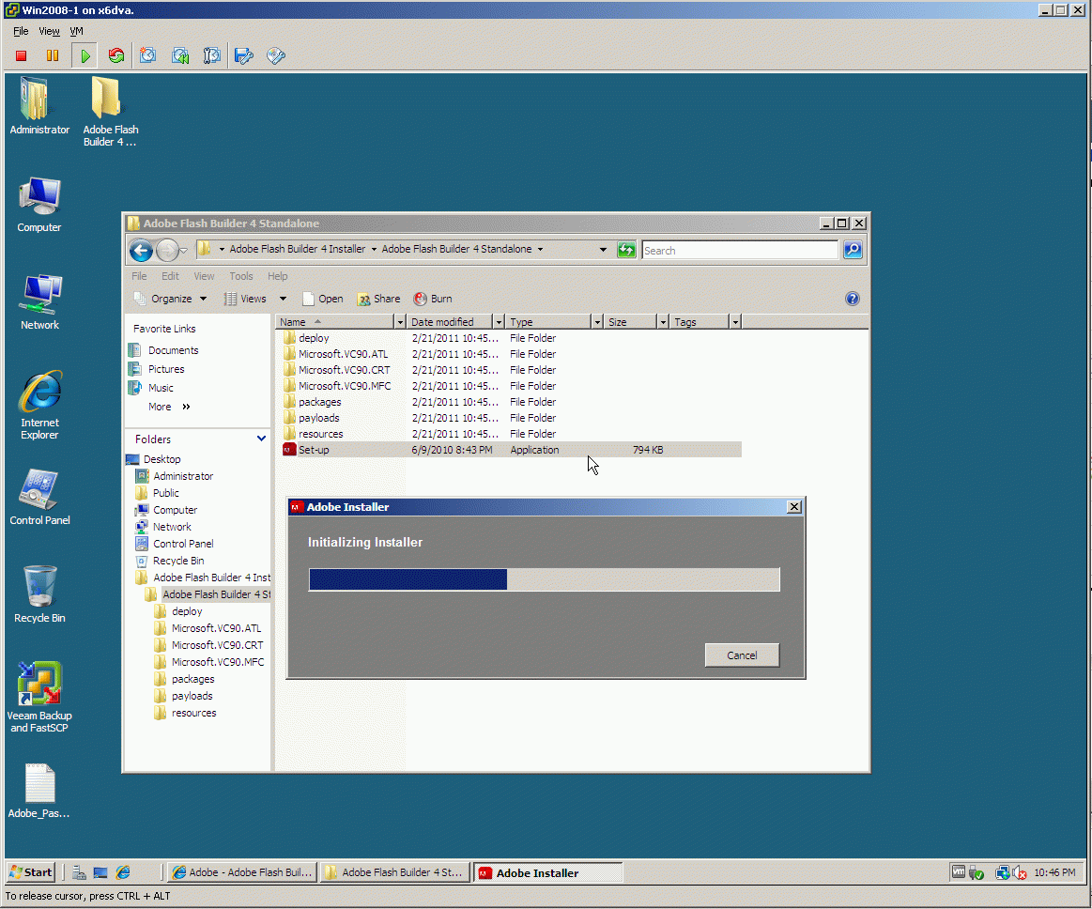Viewport: 1092px width, 909px height.
Task: Select the Internet Explorer desktop icon
Action: tap(39, 406)
